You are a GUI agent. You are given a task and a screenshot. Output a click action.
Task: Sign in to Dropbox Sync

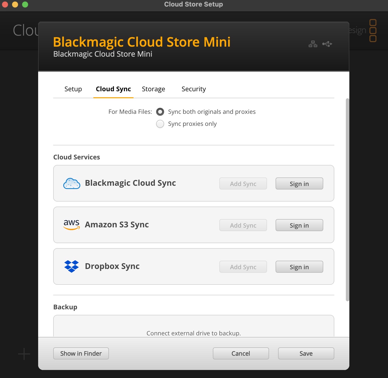tap(299, 267)
